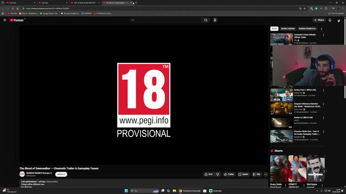Open the Windows Start menu

click(x=126, y=191)
